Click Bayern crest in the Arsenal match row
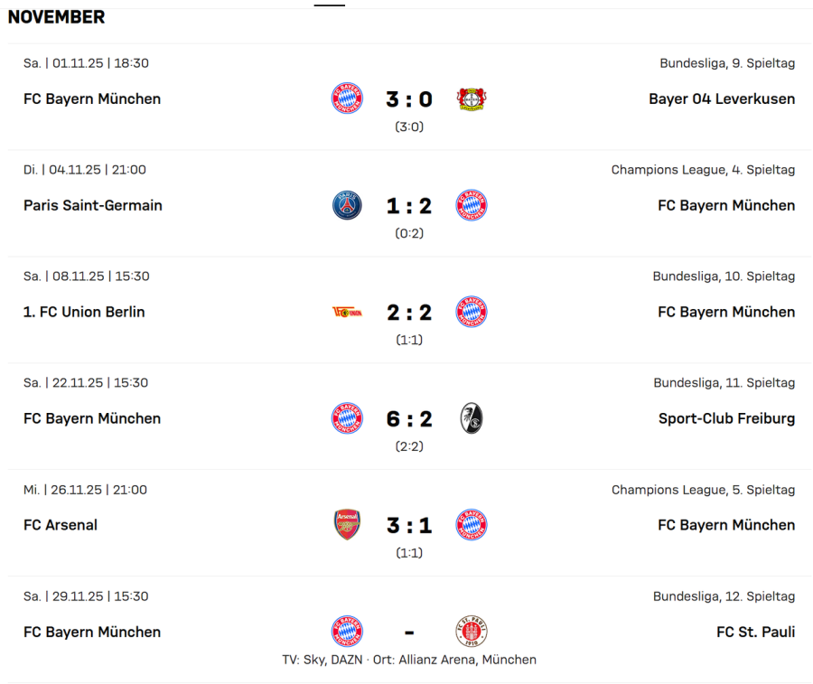813x684 pixels. coord(472,525)
